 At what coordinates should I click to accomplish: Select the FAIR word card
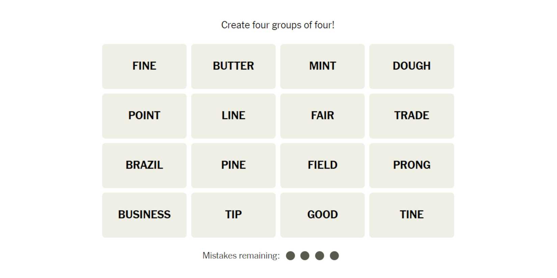[x=322, y=116]
